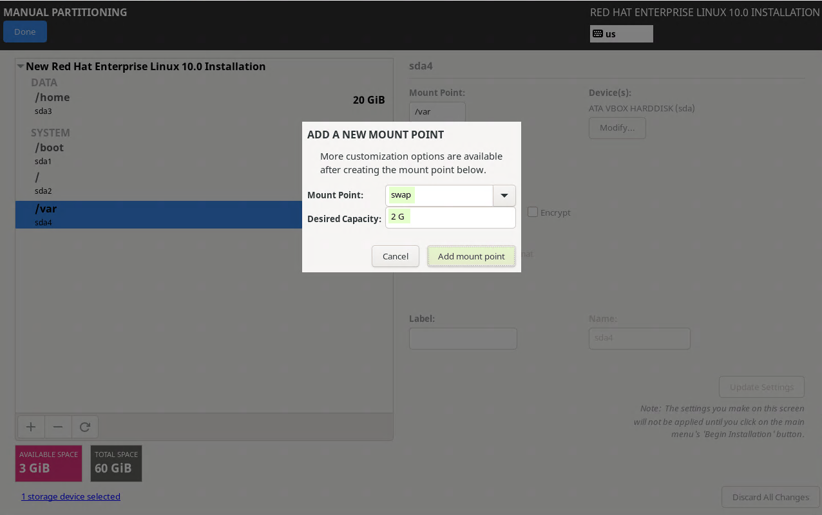Click the sda4 heading in the right panel
Image resolution: width=822 pixels, height=515 pixels.
(423, 66)
